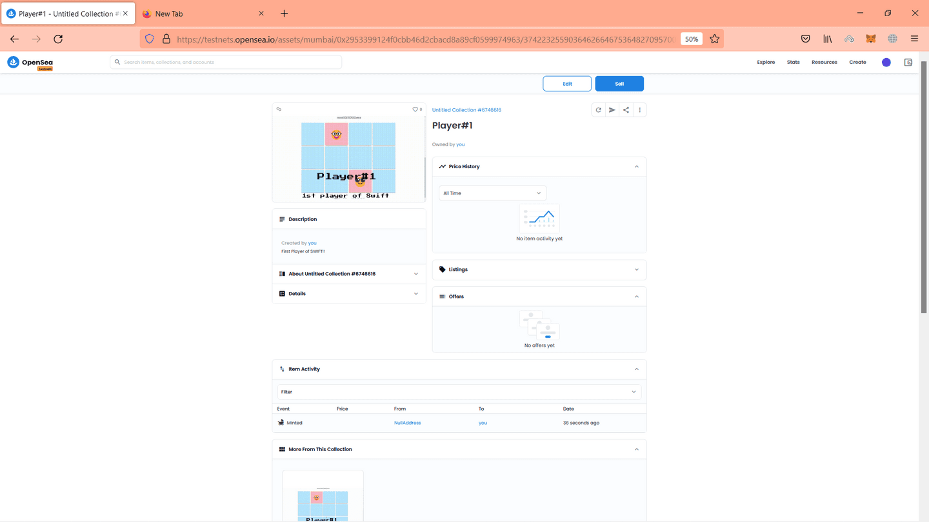The height and width of the screenshot is (522, 929).
Task: Click the globe extension icon
Action: click(893, 39)
